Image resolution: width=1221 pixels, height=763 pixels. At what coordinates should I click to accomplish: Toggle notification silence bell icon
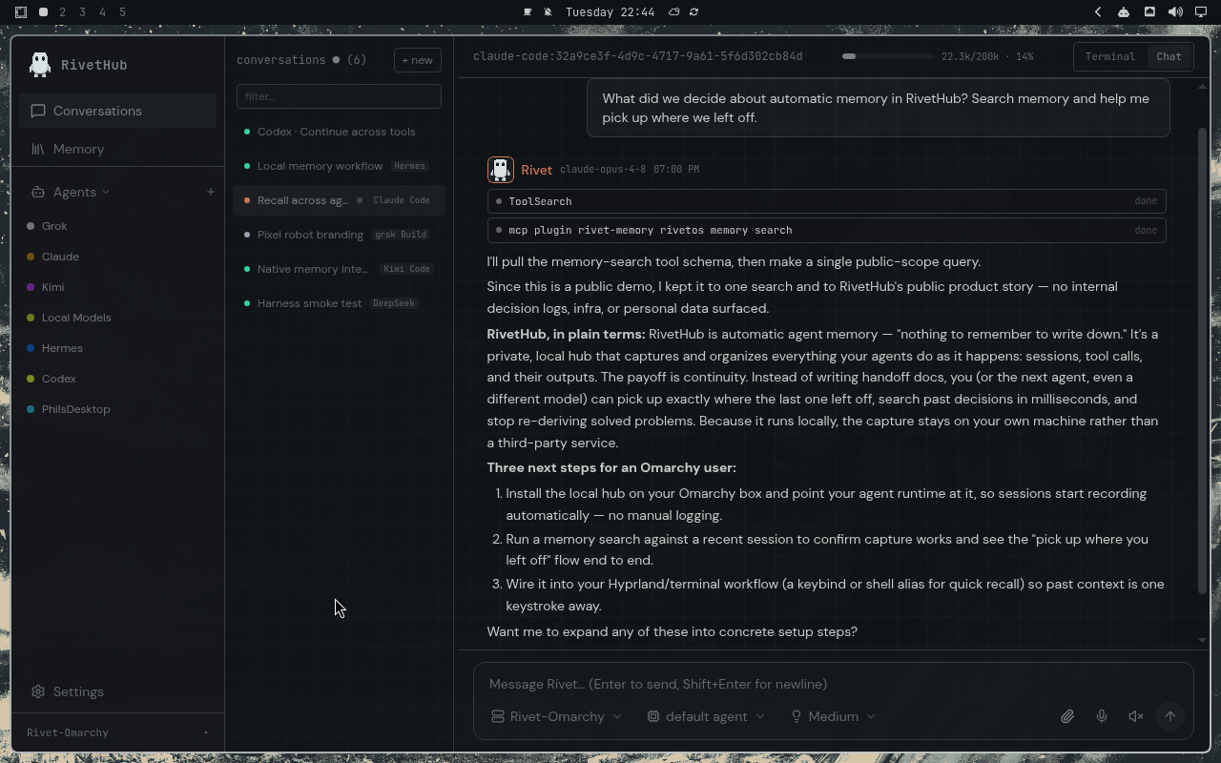548,12
